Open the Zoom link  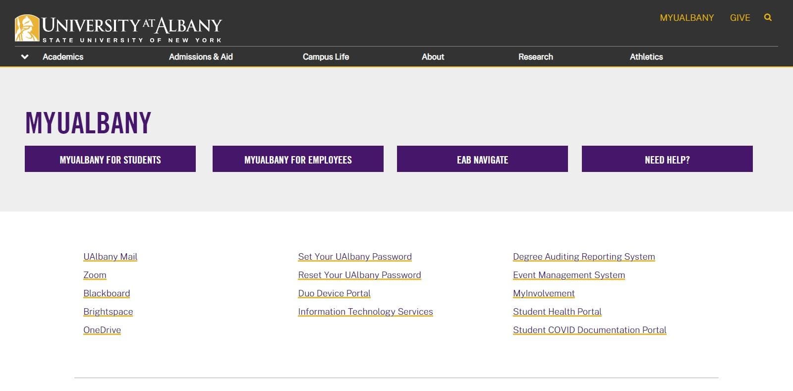tap(95, 275)
